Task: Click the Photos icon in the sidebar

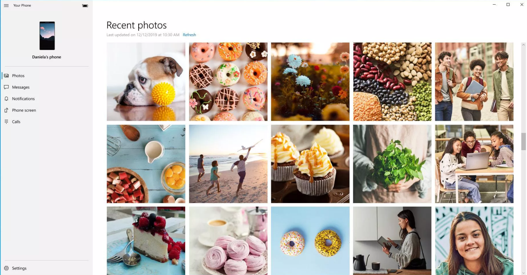Action: click(6, 76)
